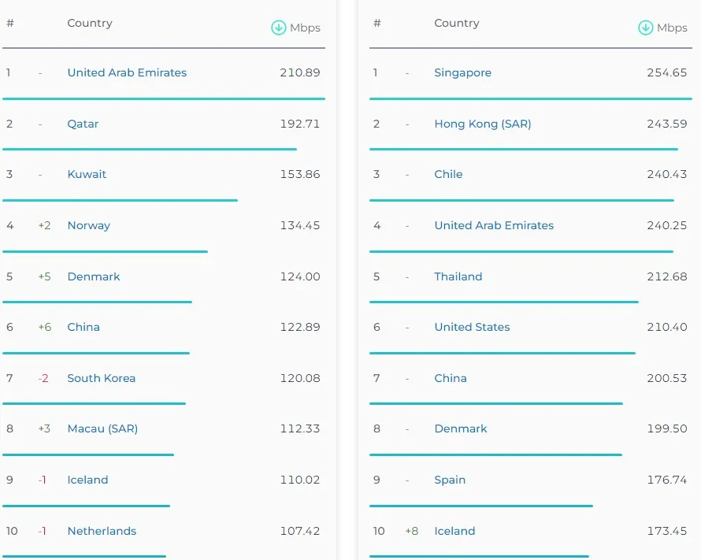Click the download arrow icon in left table header
Screen dimensions: 701x560
[x=278, y=28]
